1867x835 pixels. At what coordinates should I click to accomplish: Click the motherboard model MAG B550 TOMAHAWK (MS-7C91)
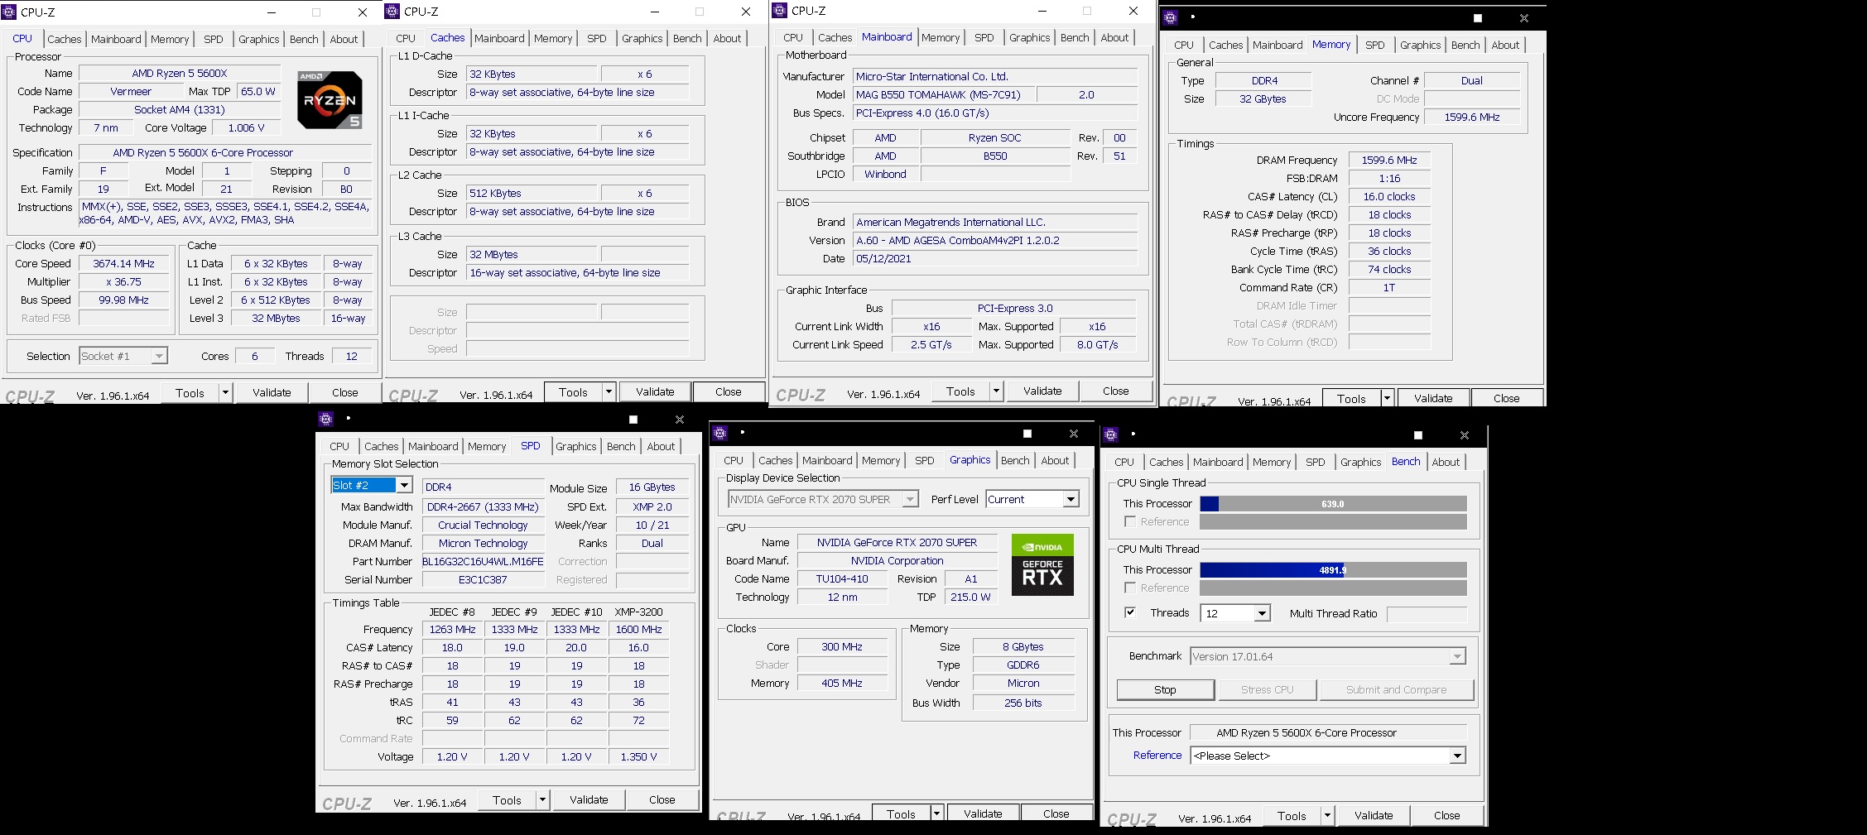[x=943, y=95]
